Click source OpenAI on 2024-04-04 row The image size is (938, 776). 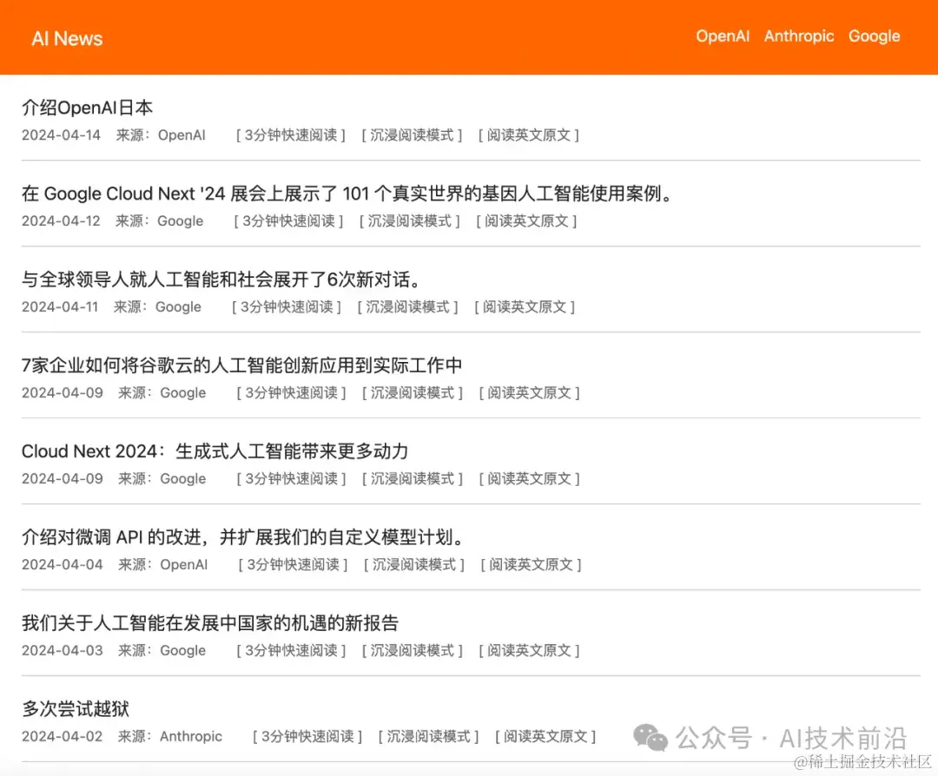click(184, 564)
